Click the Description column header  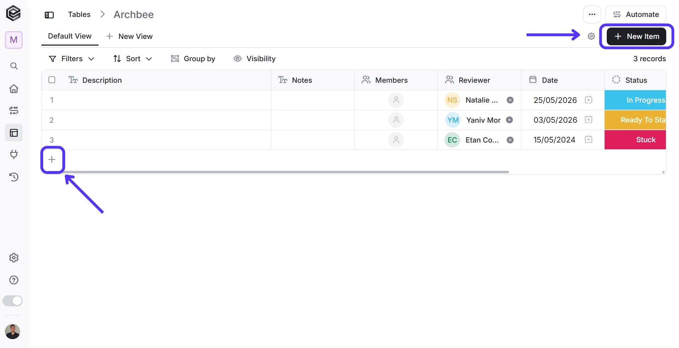[157, 80]
